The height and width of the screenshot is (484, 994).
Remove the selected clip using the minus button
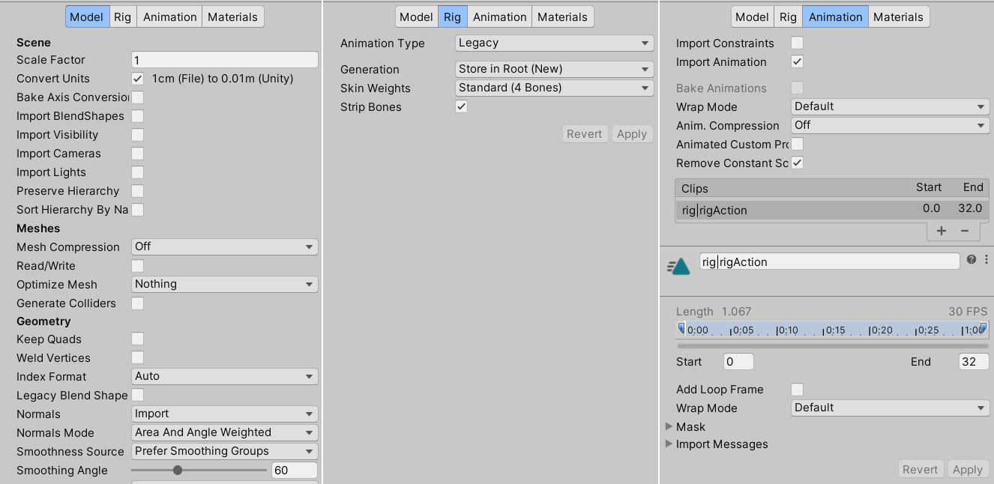966,231
